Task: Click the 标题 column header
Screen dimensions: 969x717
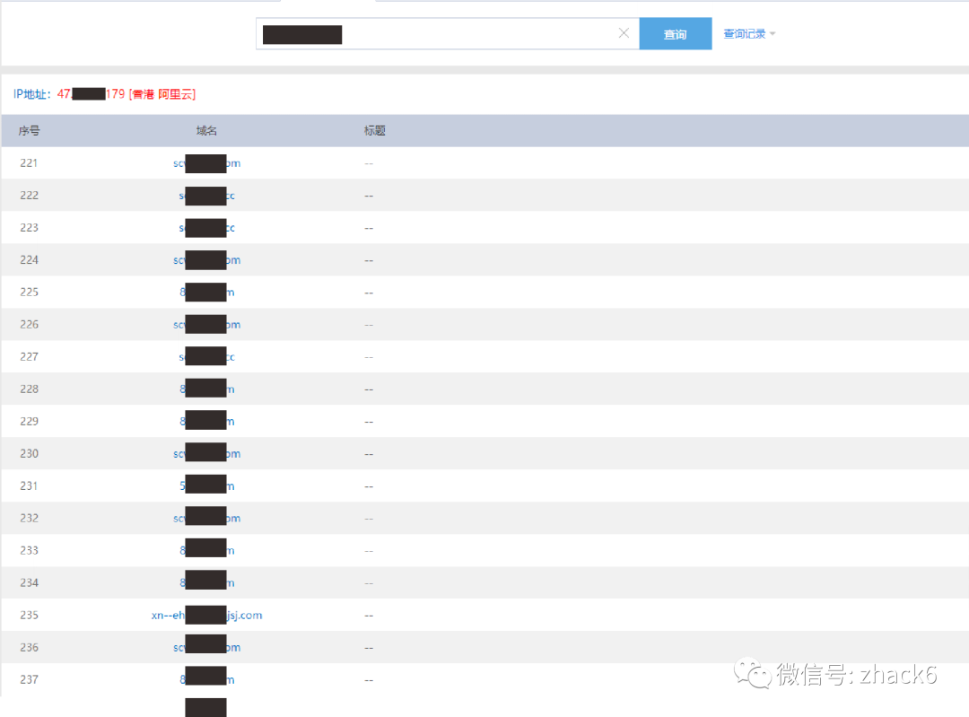Action: (374, 131)
